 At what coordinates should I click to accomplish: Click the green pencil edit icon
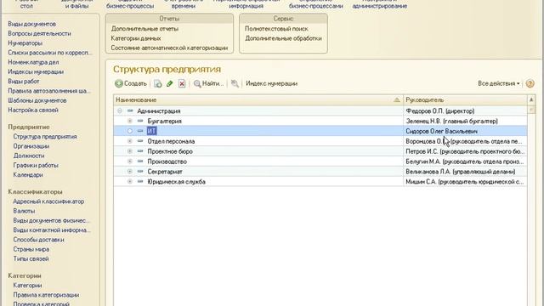(x=170, y=83)
